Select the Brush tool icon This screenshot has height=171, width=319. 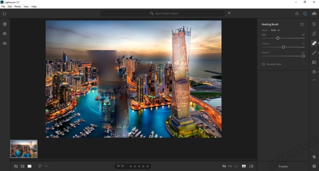click(314, 52)
